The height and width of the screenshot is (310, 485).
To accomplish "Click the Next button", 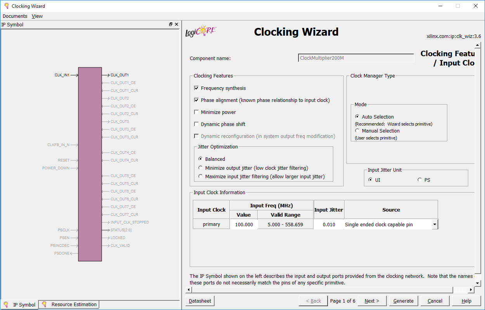I will point(371,301).
